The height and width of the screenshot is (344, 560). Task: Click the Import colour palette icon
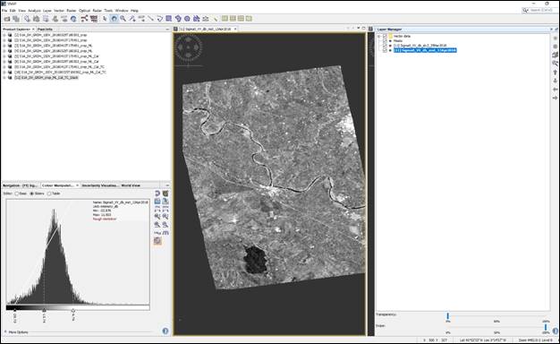point(157,202)
